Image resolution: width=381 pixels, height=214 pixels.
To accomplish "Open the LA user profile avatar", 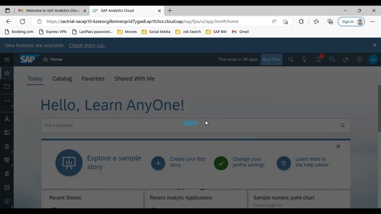I will coord(373,59).
